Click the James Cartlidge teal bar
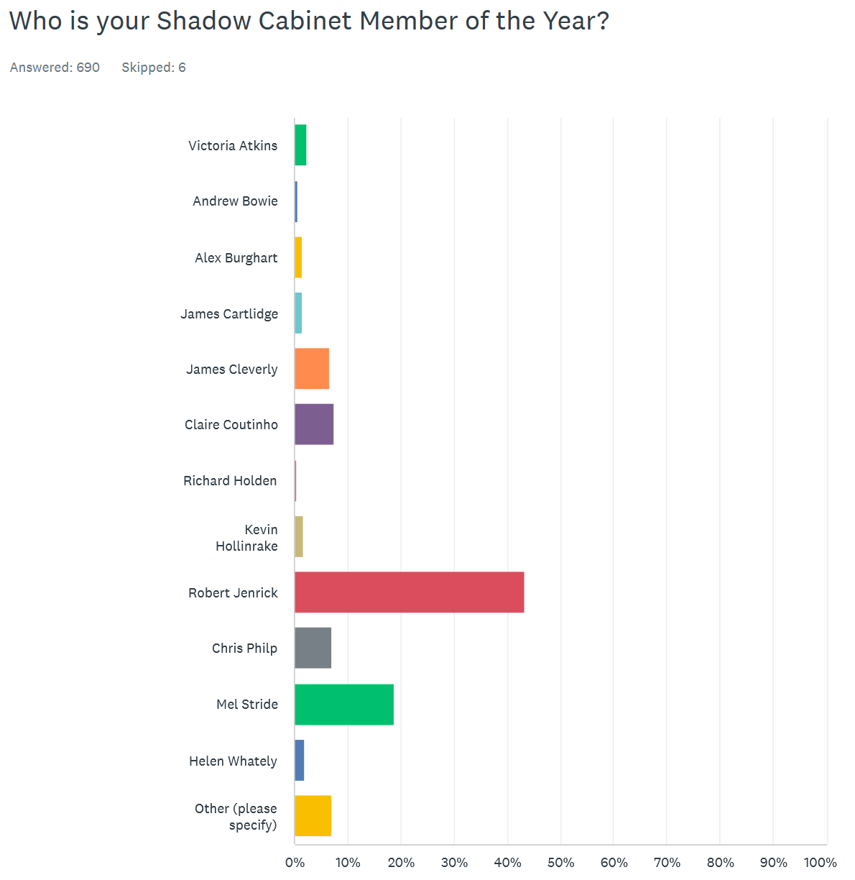Image resolution: width=855 pixels, height=880 pixels. (x=298, y=313)
